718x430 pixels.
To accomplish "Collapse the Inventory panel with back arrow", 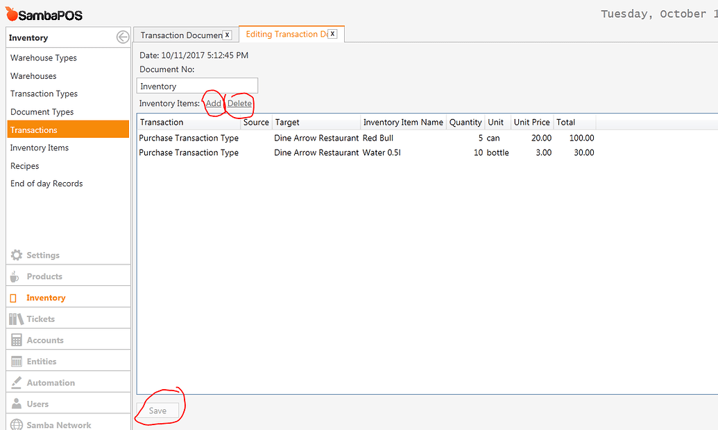I will coord(122,37).
